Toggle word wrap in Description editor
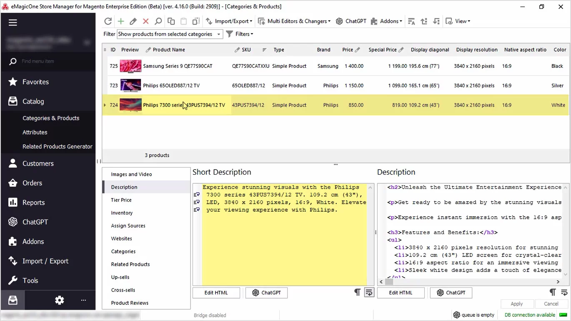Viewport: 571px width, 321px height. 564,292
